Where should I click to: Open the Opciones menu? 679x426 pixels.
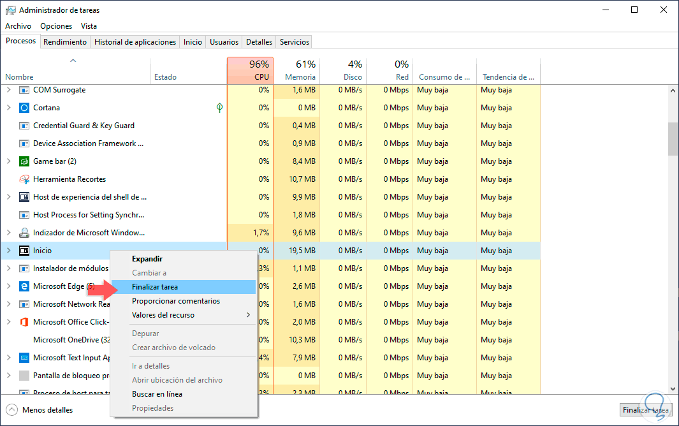(x=56, y=26)
